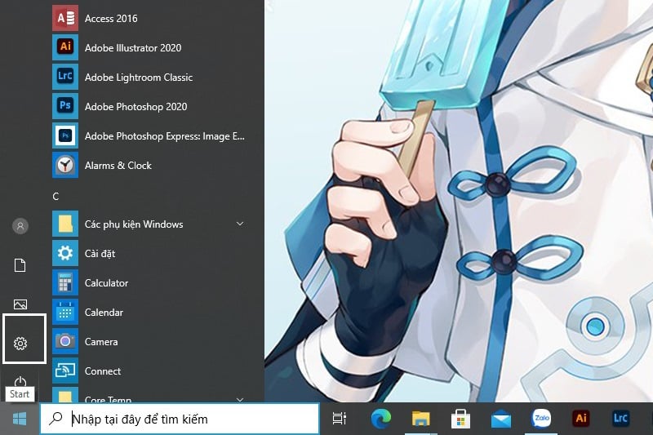Image resolution: width=653 pixels, height=435 pixels.
Task: Open Zalo from the taskbar
Action: (541, 418)
